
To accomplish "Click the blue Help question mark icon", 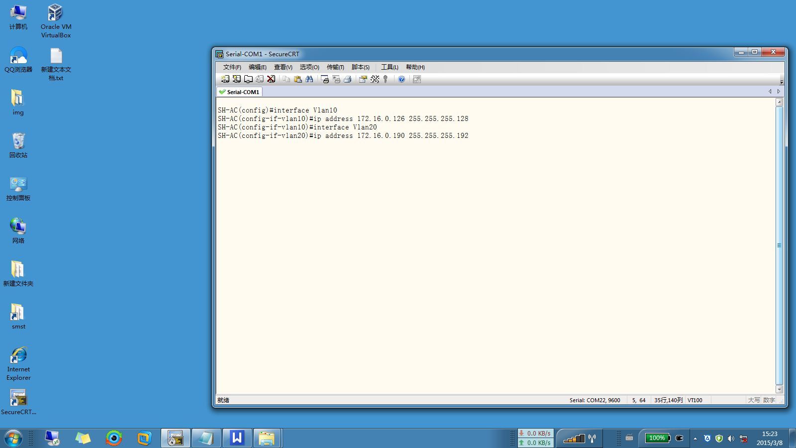I will click(401, 79).
